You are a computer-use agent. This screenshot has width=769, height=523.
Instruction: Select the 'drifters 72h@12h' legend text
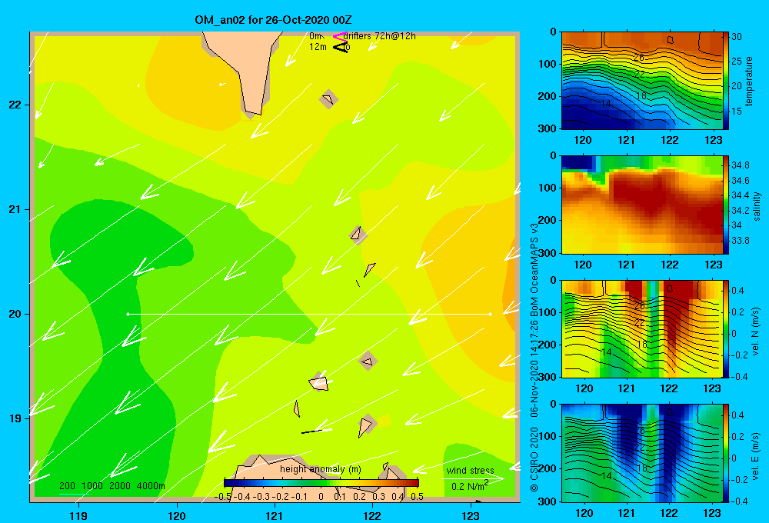pyautogui.click(x=379, y=36)
